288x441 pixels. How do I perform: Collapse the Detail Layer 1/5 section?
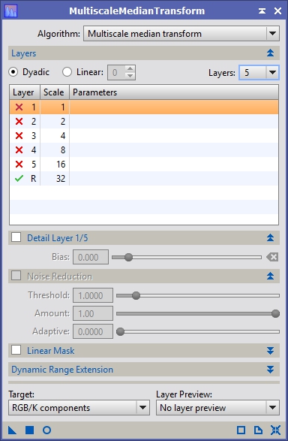[x=270, y=237]
